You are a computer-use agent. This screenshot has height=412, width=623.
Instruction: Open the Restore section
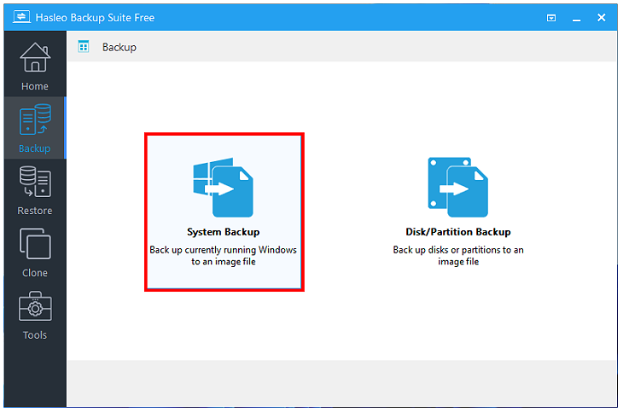coord(35,190)
